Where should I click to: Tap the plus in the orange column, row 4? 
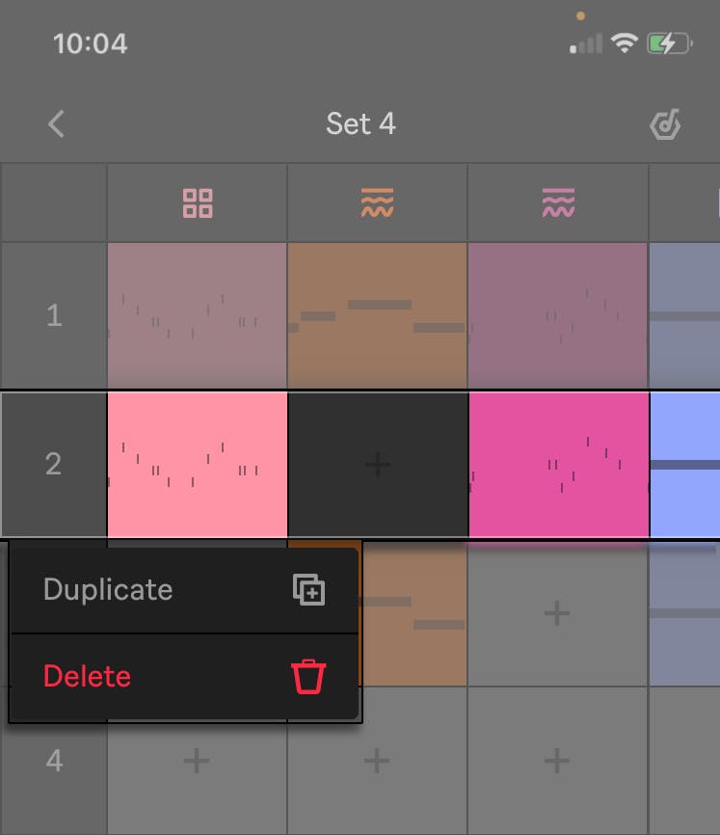(377, 760)
